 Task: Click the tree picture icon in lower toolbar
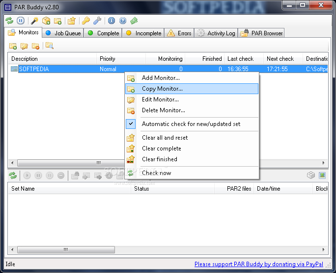click(322, 175)
